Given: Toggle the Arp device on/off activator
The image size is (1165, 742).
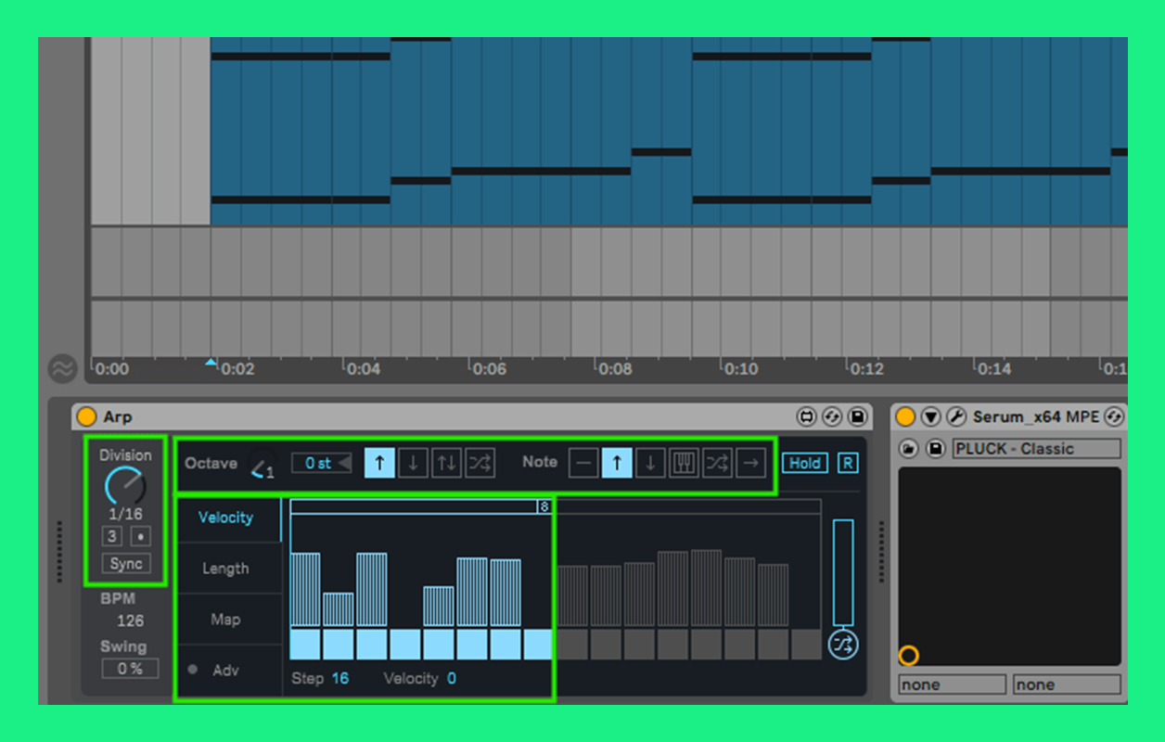Looking at the screenshot, I should pyautogui.click(x=86, y=417).
